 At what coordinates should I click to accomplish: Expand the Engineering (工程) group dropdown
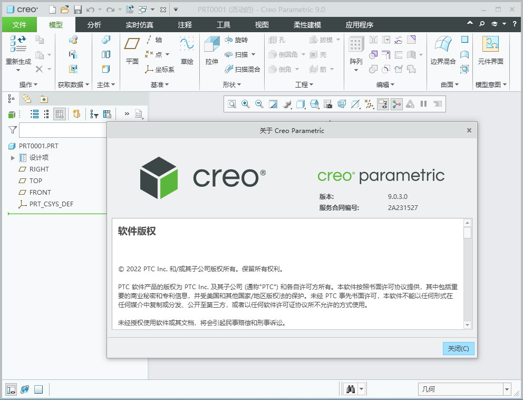[304, 85]
